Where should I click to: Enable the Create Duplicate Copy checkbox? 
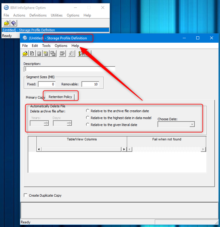26,195
